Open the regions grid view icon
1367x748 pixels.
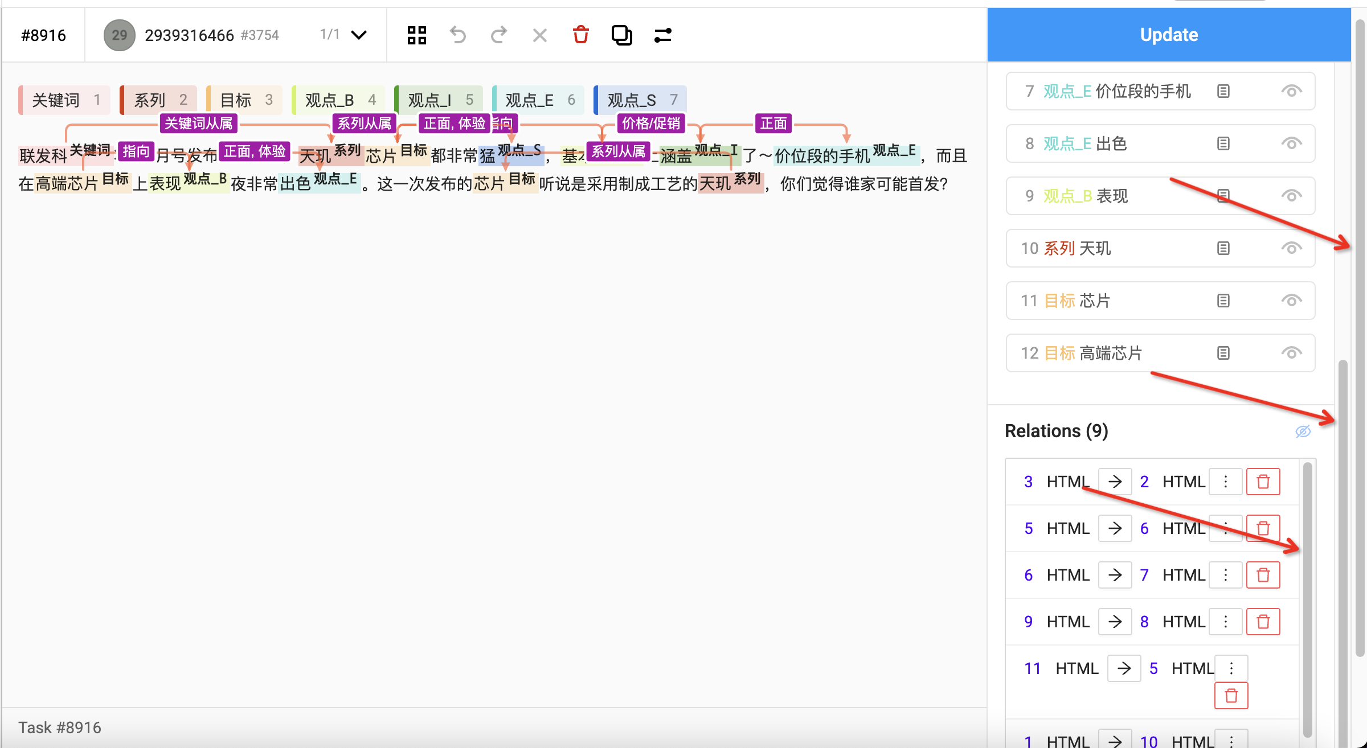pos(416,35)
